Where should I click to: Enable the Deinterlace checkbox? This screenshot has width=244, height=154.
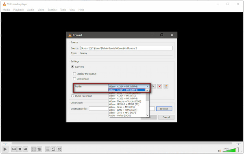click(x=74, y=79)
